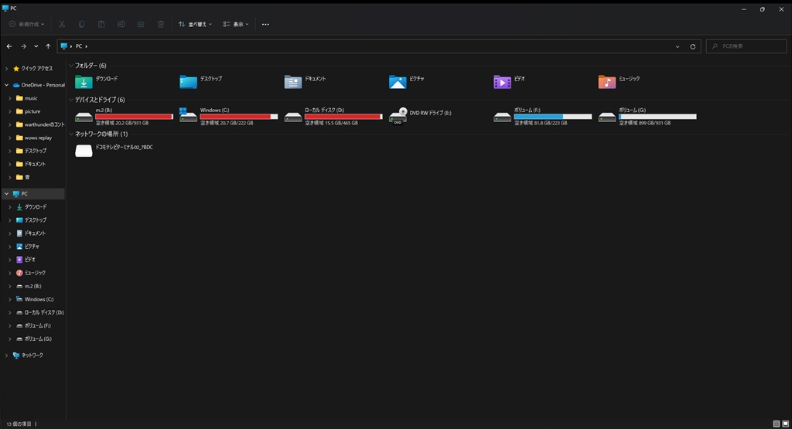Expand クイック アクセス in sidebar

pyautogui.click(x=6, y=69)
